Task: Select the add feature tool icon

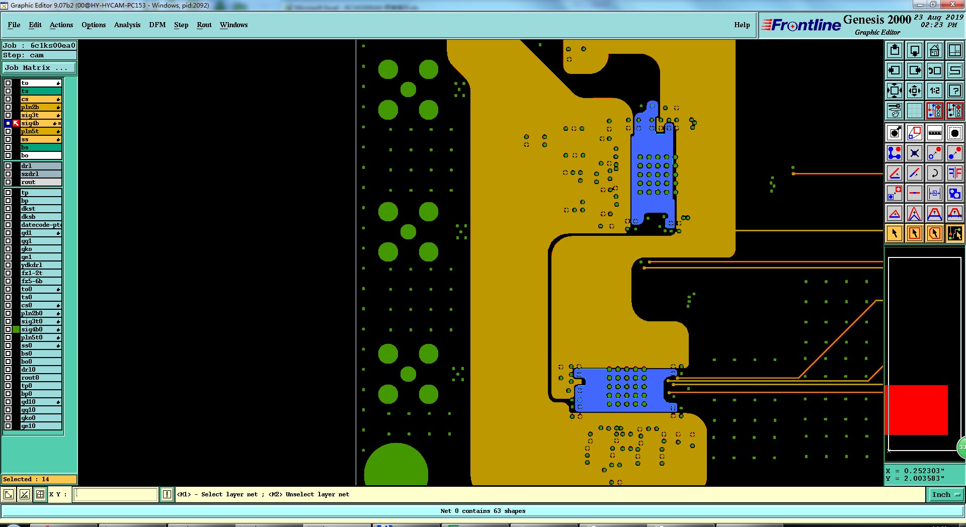Action: [x=895, y=133]
